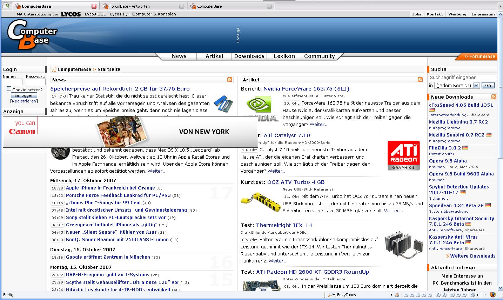Open the Jobs link in the top bar
Viewport: 503px width, 300px height.
coord(417,14)
